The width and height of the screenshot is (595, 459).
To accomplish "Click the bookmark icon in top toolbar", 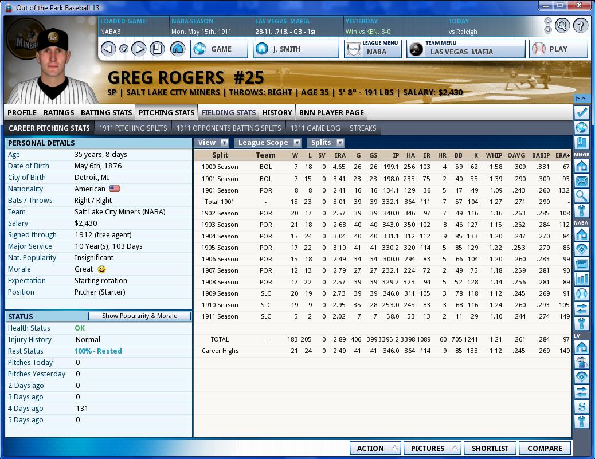I will pos(156,49).
